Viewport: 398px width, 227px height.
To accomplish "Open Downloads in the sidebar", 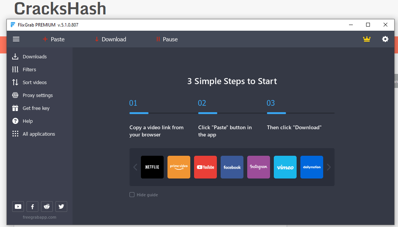I will [30, 56].
